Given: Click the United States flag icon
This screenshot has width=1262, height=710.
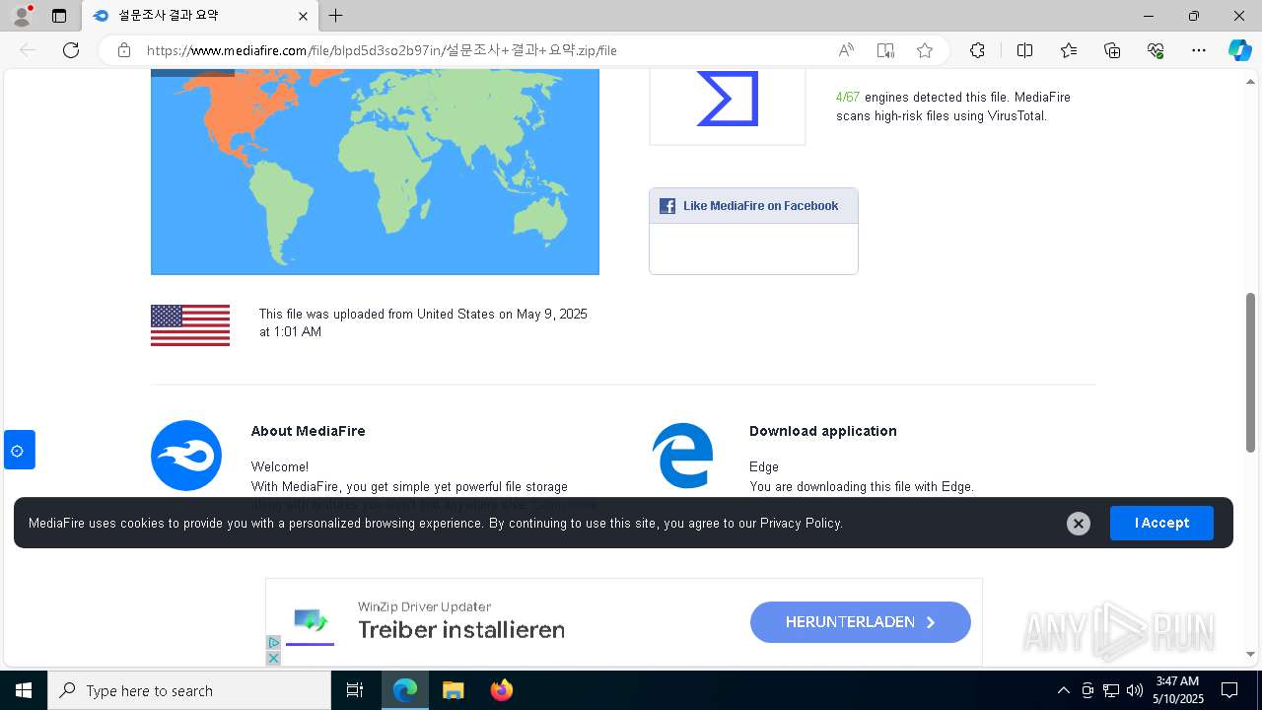Looking at the screenshot, I should tap(190, 324).
